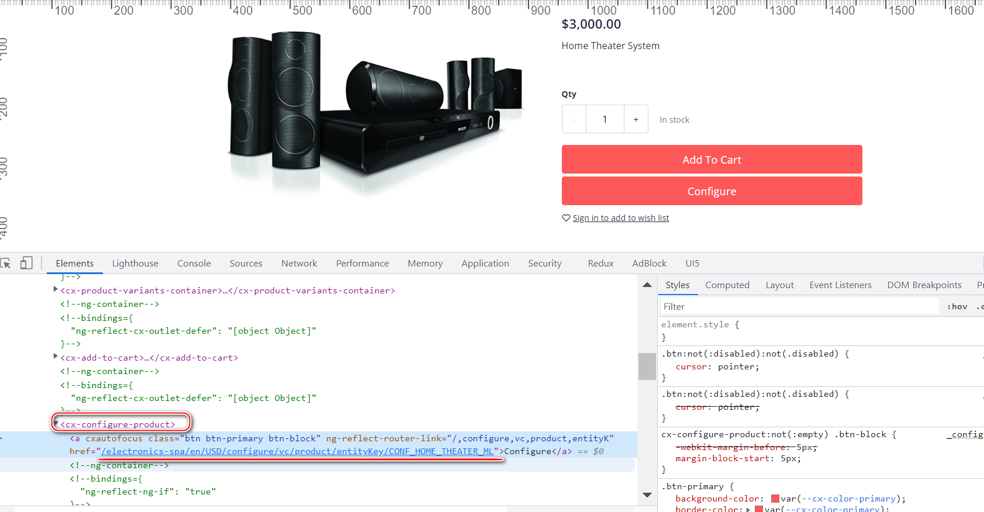Screen dimensions: 984x512
Task: Click the Configure button on the page
Action: point(712,191)
